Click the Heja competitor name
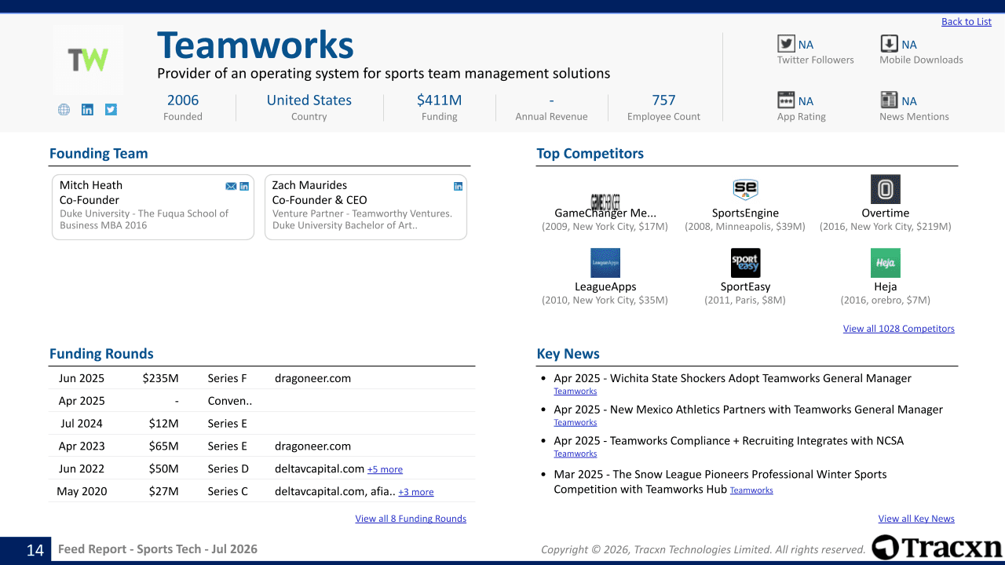Image resolution: width=1005 pixels, height=565 pixels. 886,286
